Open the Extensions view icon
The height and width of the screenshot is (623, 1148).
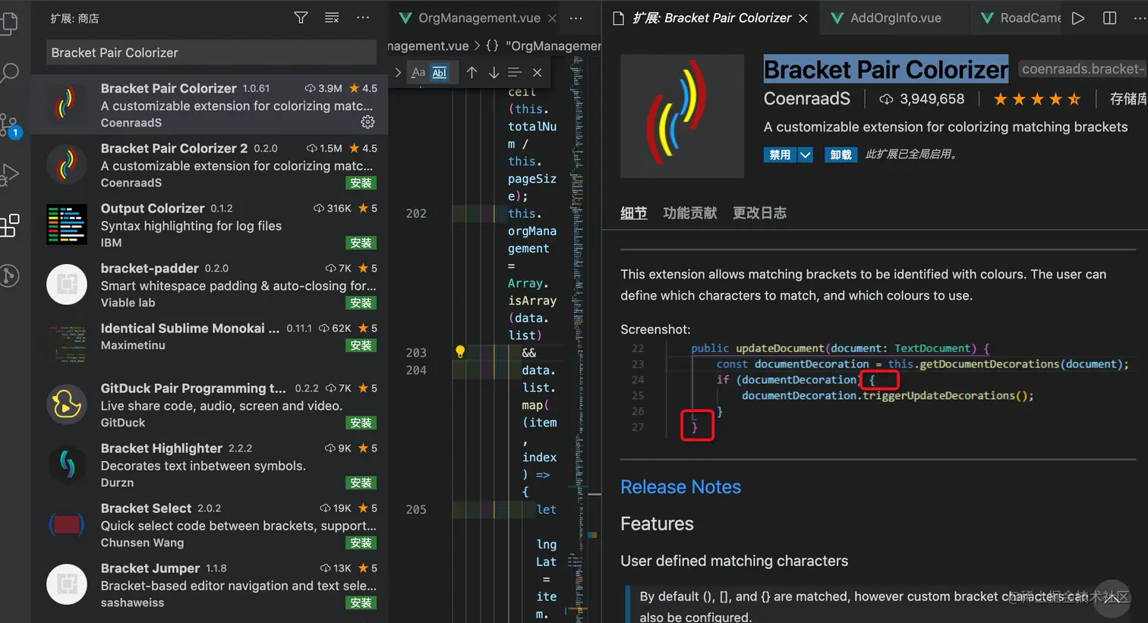coord(9,225)
